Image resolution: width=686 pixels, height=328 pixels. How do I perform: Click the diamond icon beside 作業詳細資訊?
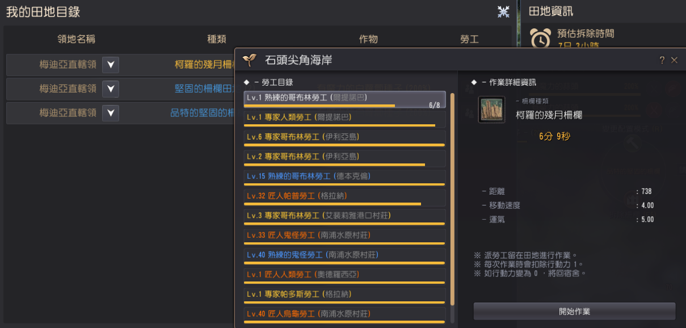click(474, 82)
